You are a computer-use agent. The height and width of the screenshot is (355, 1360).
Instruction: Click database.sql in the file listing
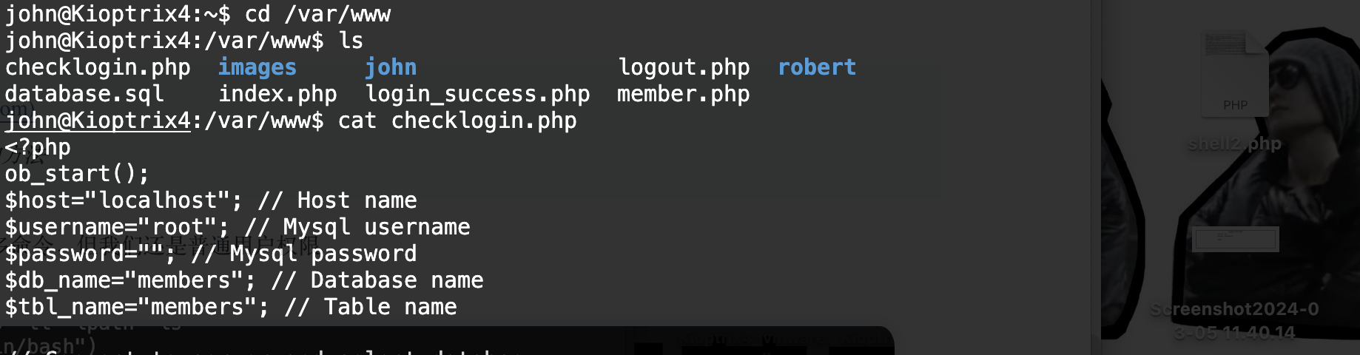click(x=84, y=94)
